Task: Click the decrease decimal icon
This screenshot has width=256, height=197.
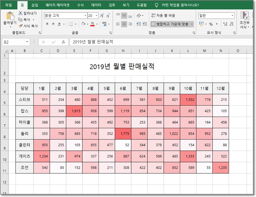Action: point(231,24)
